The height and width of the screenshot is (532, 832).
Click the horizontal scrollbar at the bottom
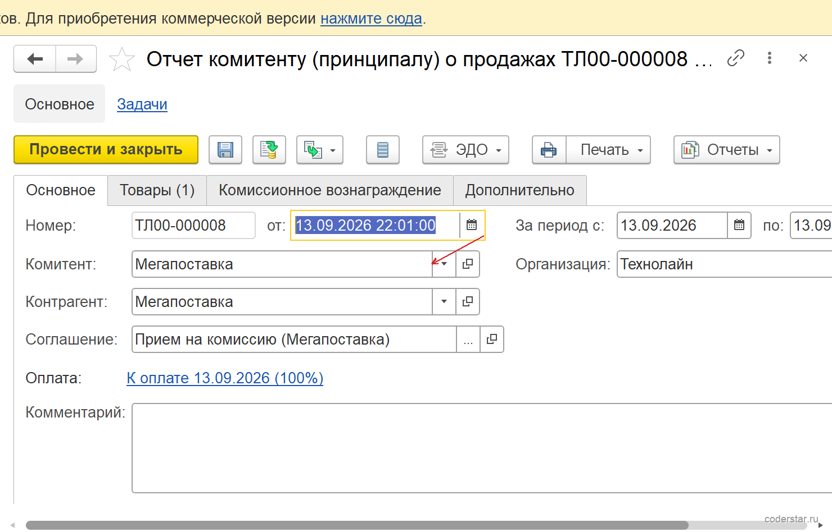pos(357,525)
